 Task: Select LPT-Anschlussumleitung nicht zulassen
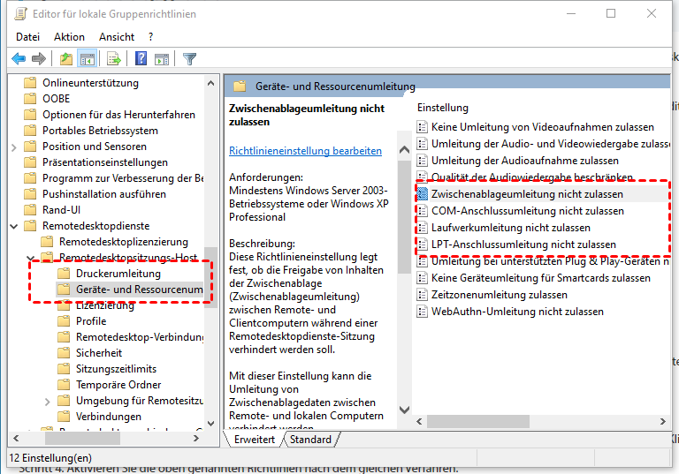point(523,245)
